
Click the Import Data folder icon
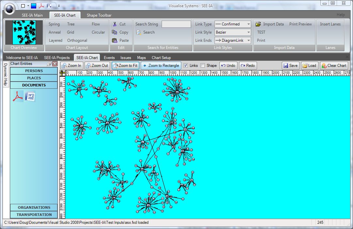(258, 24)
